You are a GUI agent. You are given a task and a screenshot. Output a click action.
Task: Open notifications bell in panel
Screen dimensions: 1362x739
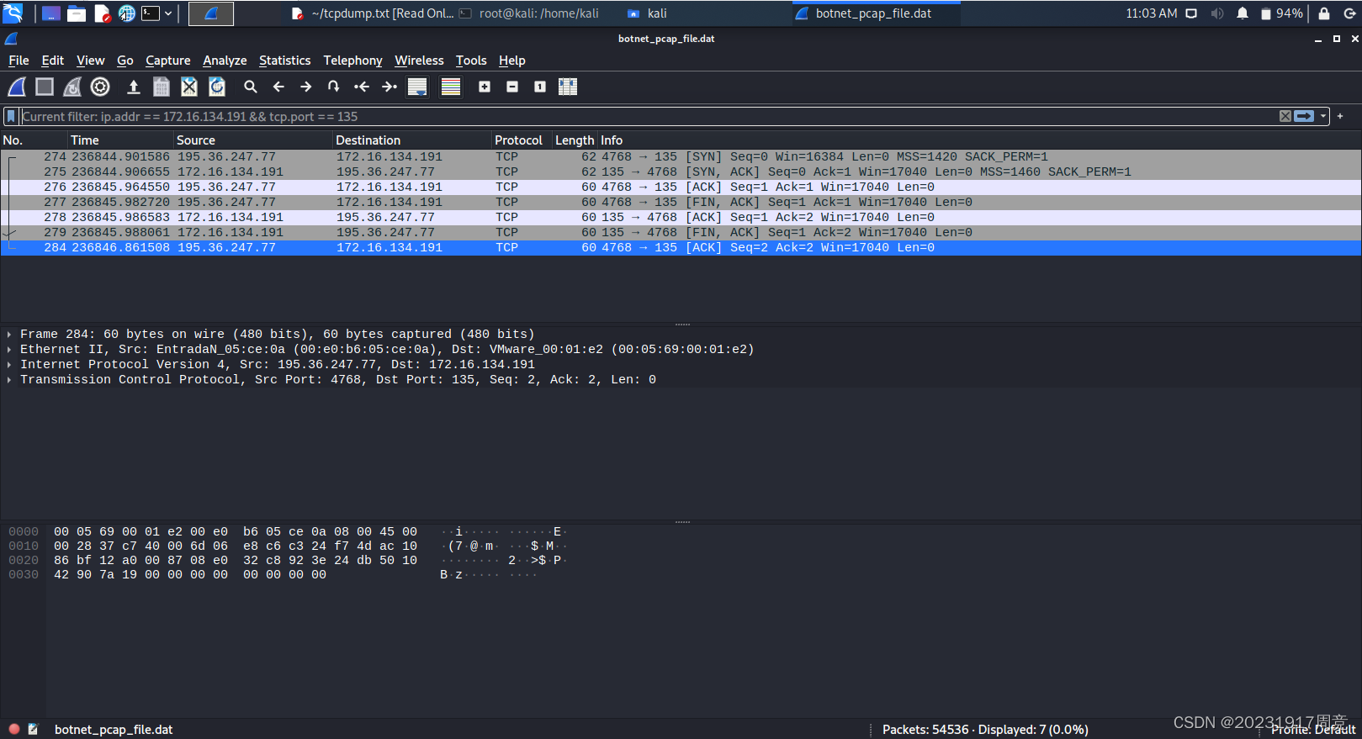1243,13
